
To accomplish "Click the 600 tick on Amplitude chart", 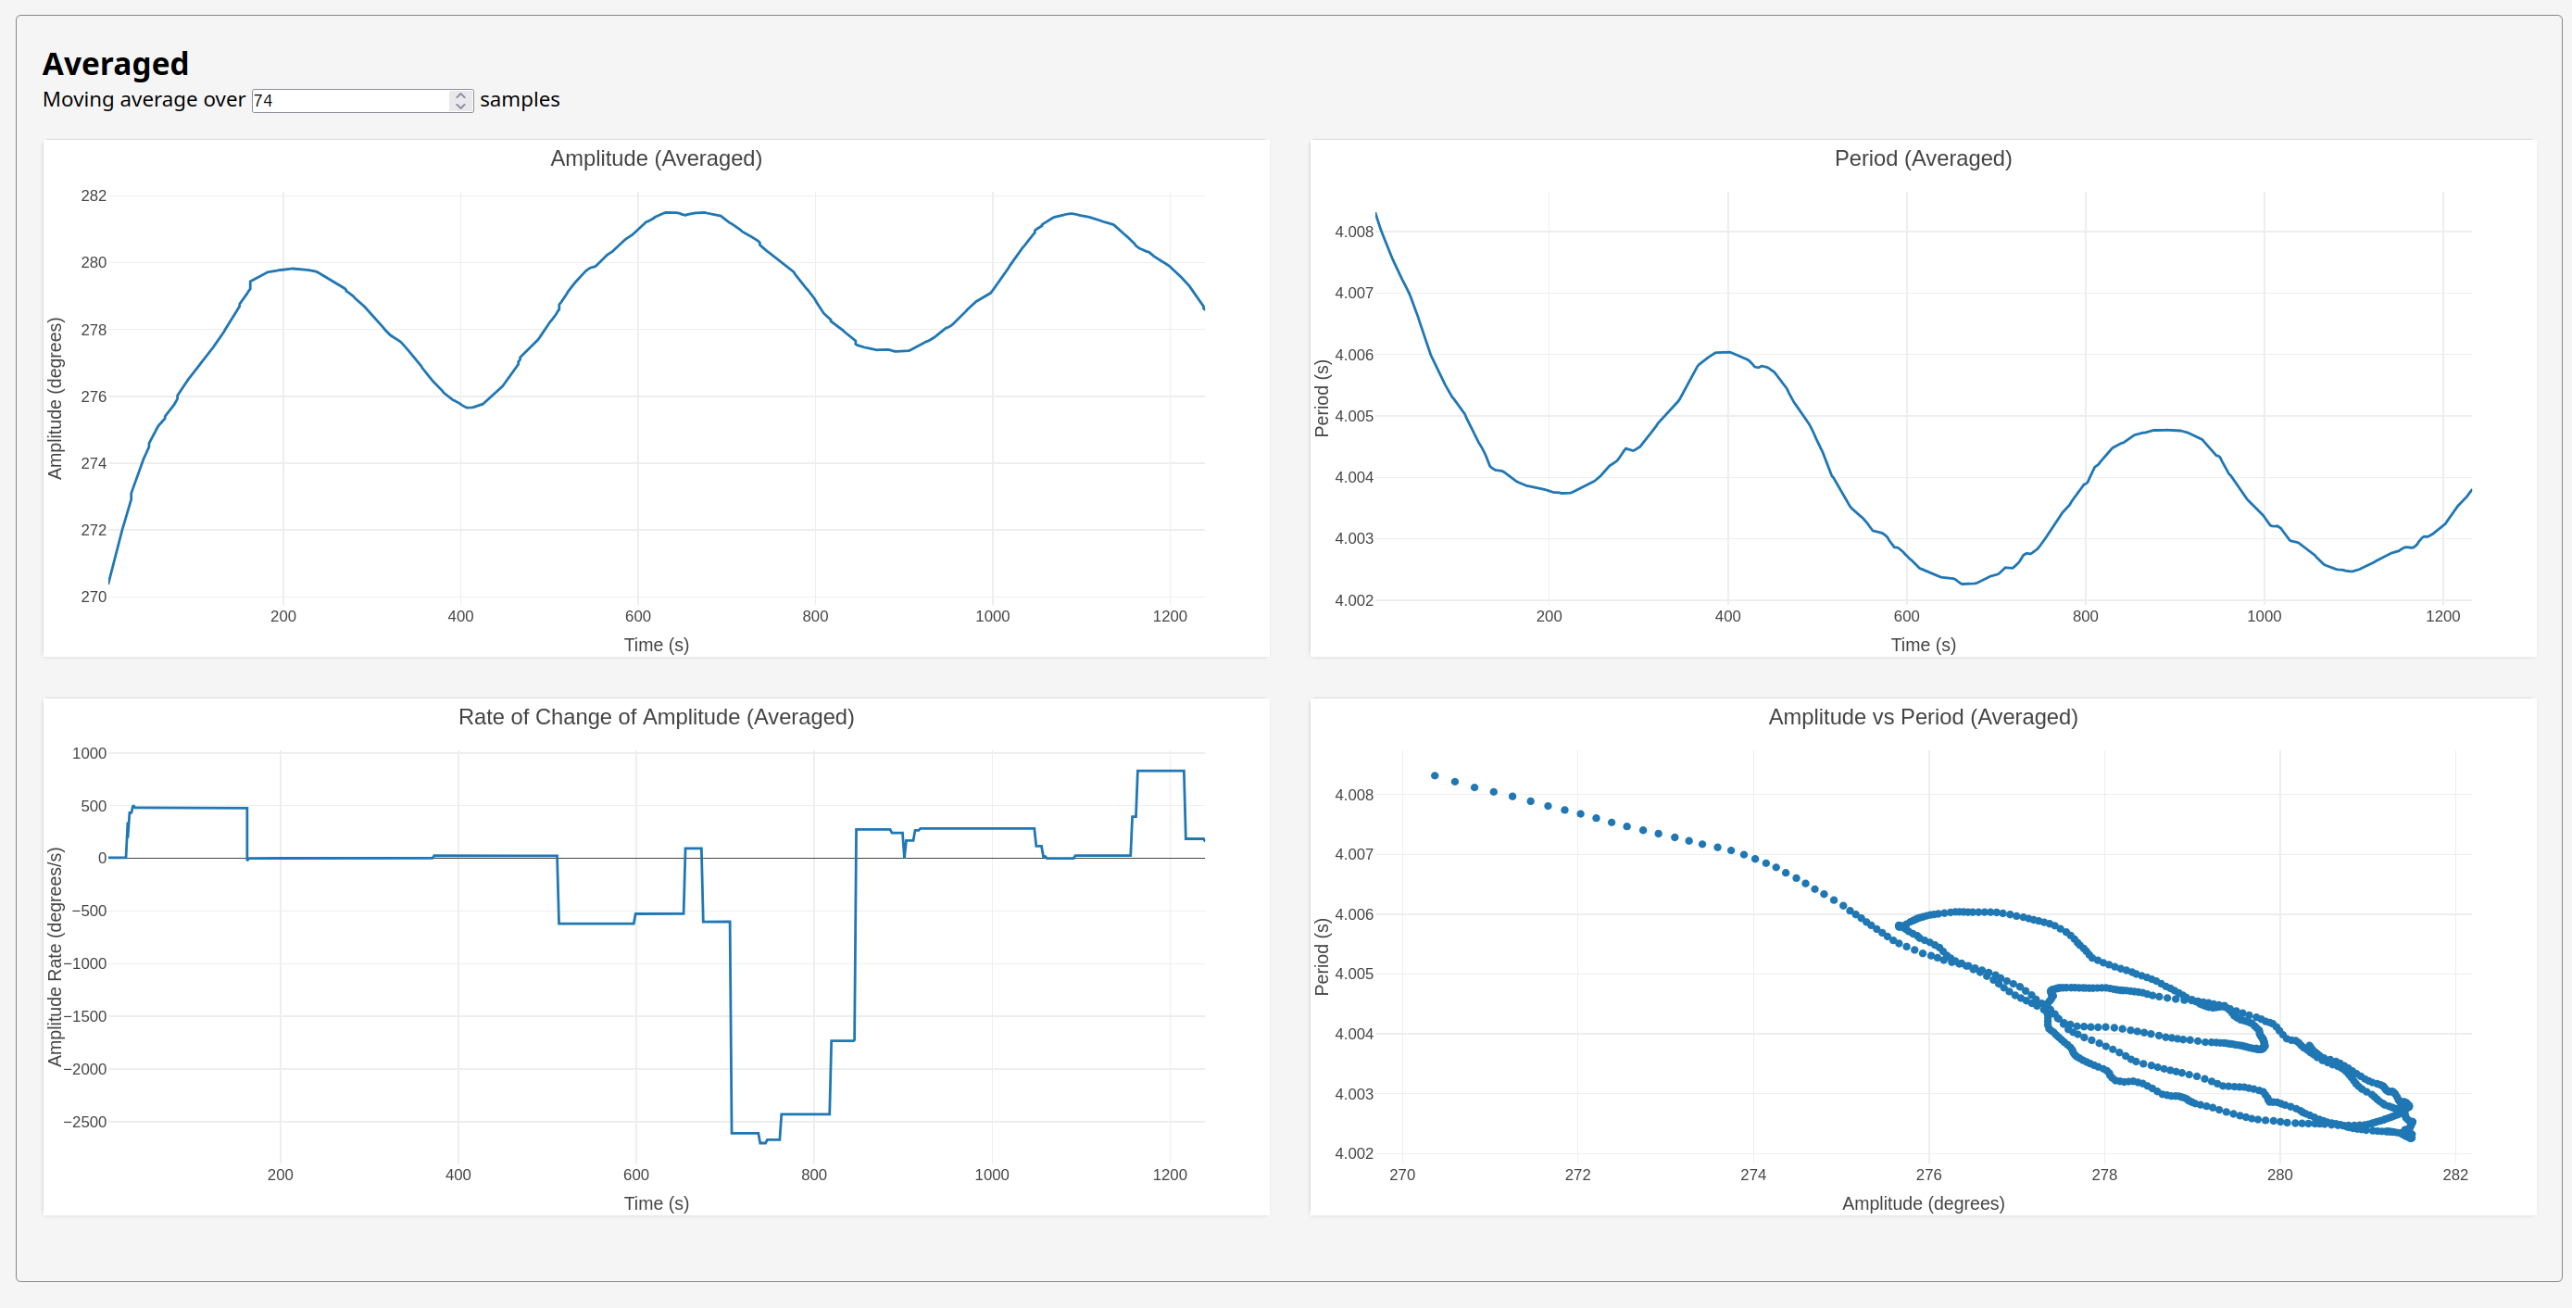I will 638,616.
